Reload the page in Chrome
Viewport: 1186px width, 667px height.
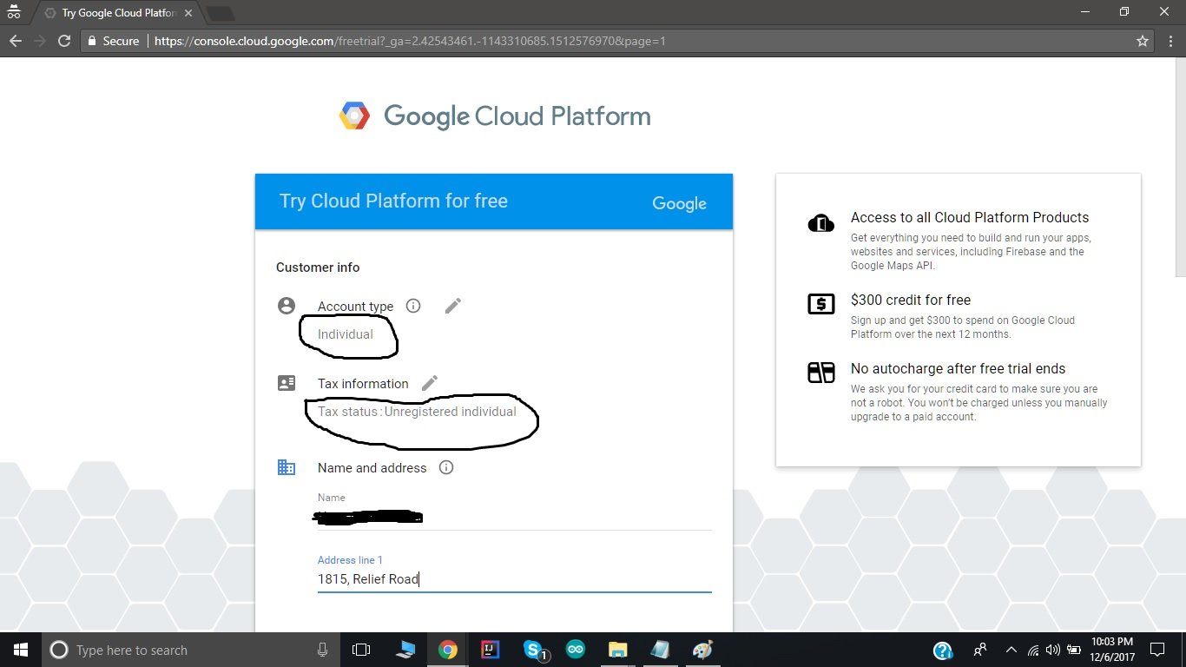[x=63, y=41]
